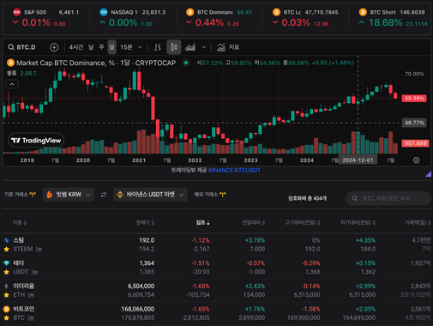This screenshot has height=326, width=433.
Task: Open chart settings gear at time axis corner
Action: [x=416, y=160]
